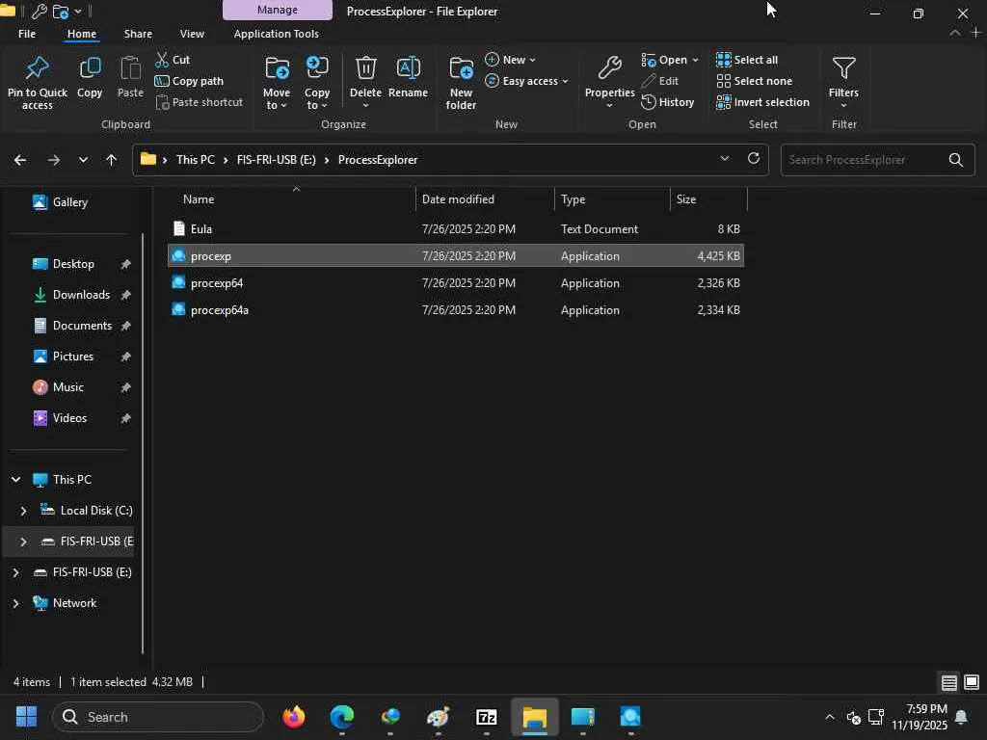Viewport: 987px width, 740px height.
Task: Open dropdown in the ribbon Open group
Action: [x=670, y=60]
